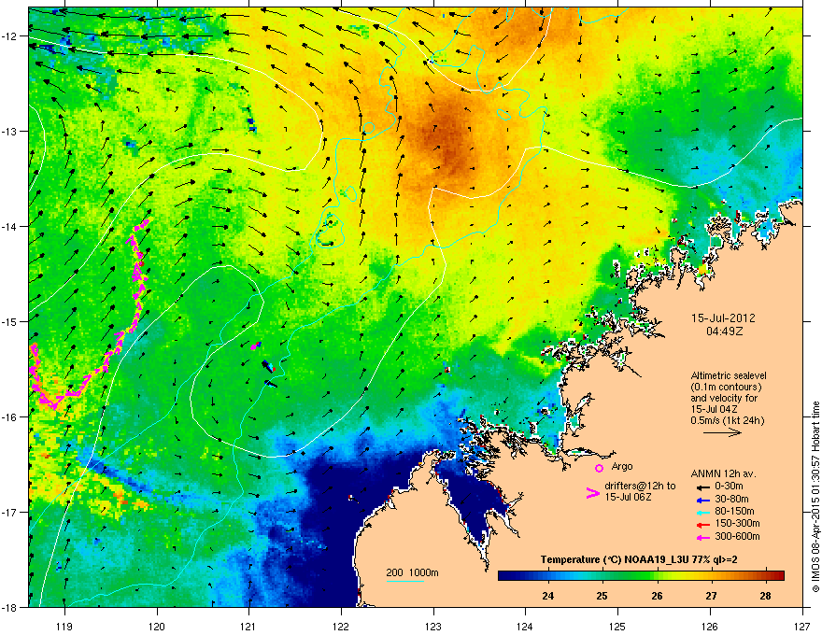822x635 pixels.
Task: Click the Argo legend label
Action: pyautogui.click(x=622, y=466)
